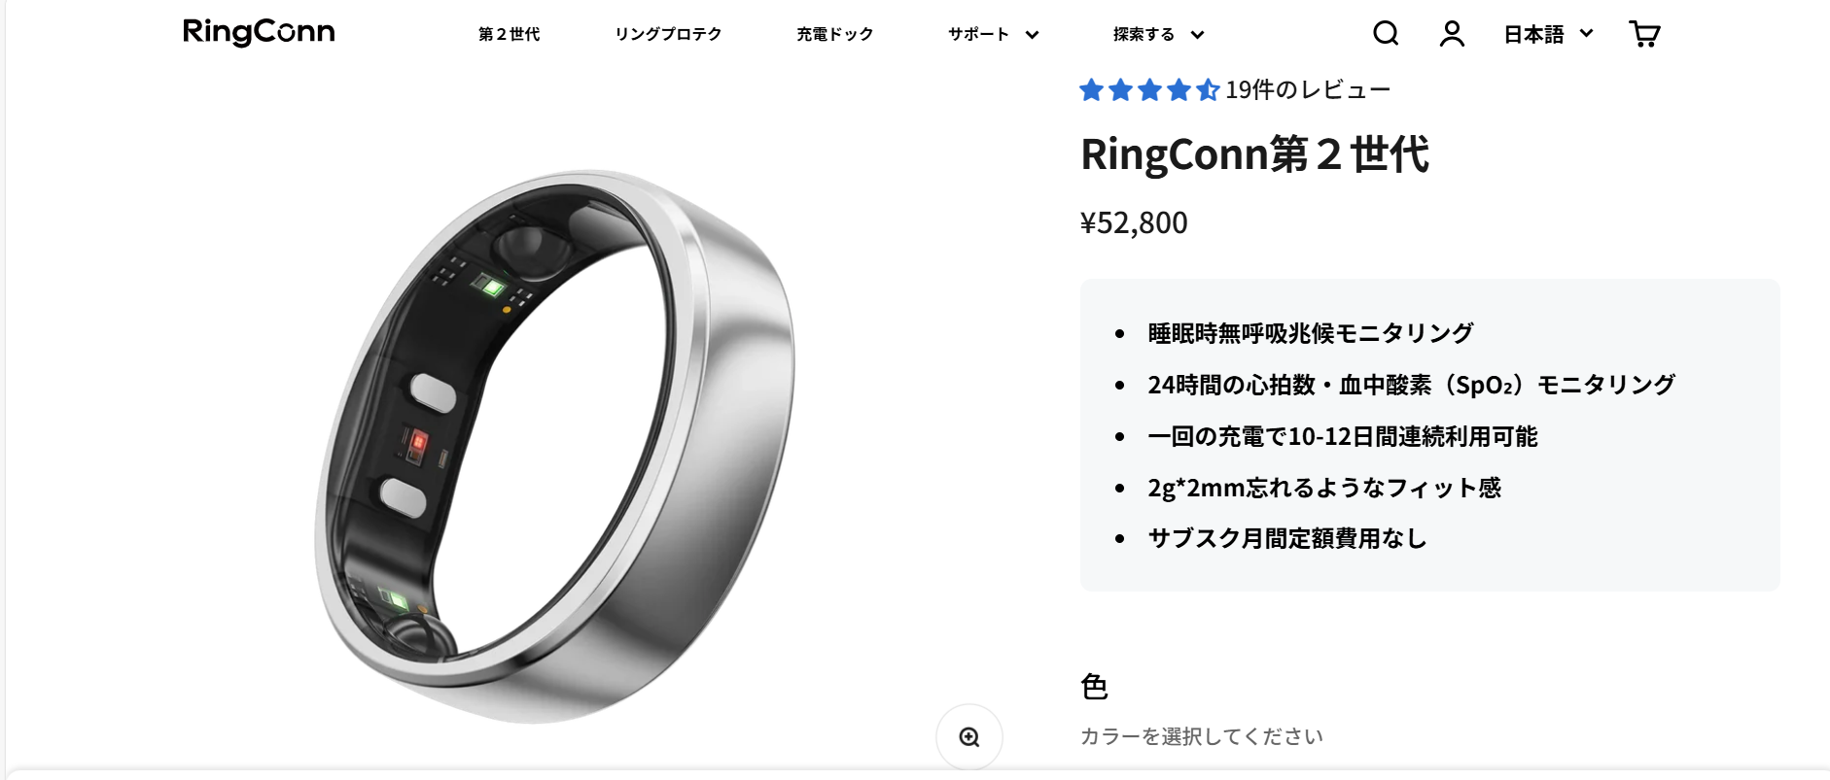Image resolution: width=1830 pixels, height=780 pixels.
Task: Open the user account icon
Action: point(1452,34)
